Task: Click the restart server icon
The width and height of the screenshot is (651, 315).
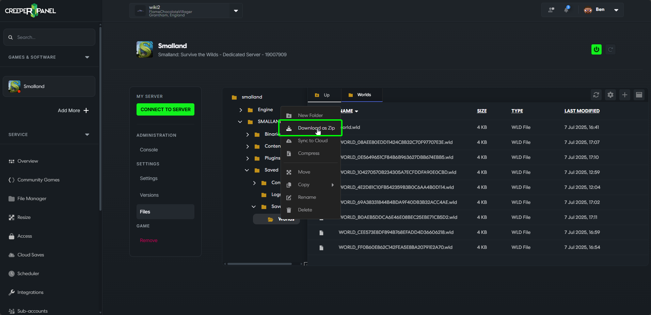Action: 610,49
